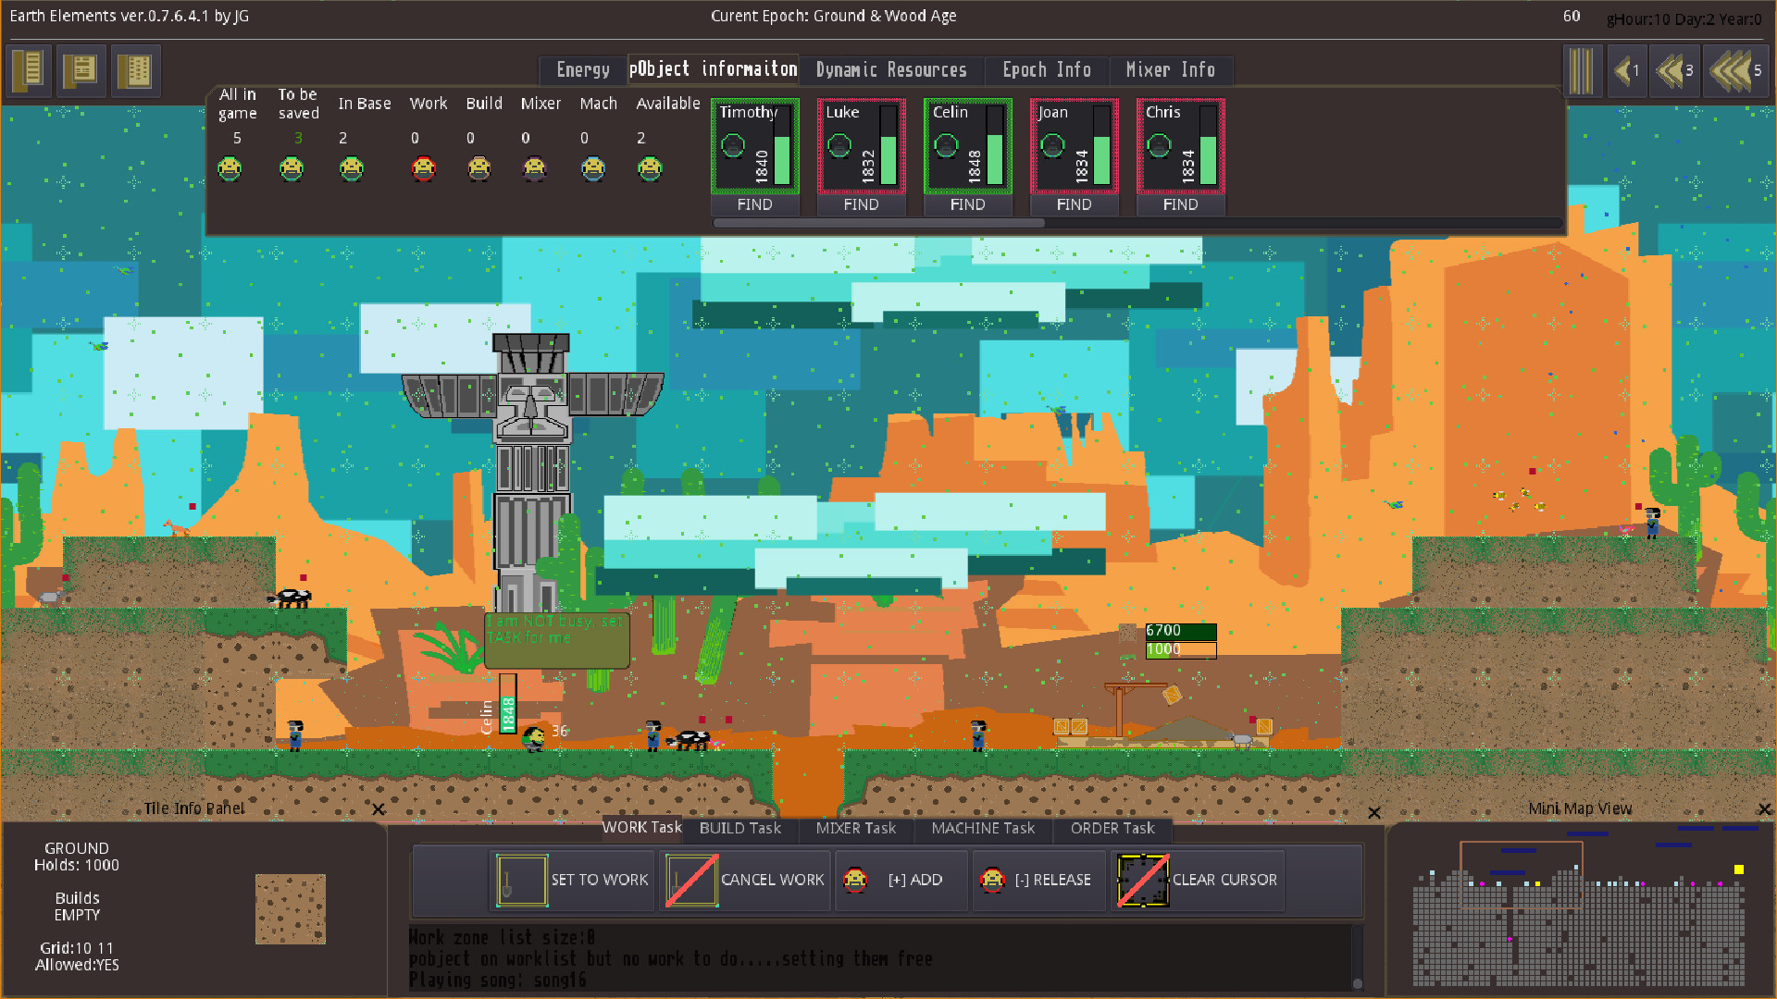Select the shovel Set To Work icon
This screenshot has width=1777, height=999.
coord(519,880)
